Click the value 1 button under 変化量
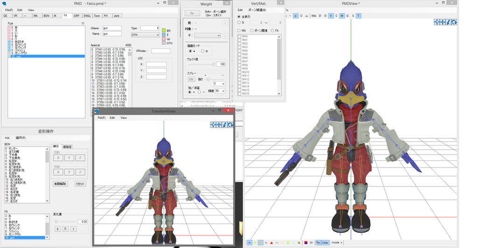478x248 pixels. coord(73,229)
